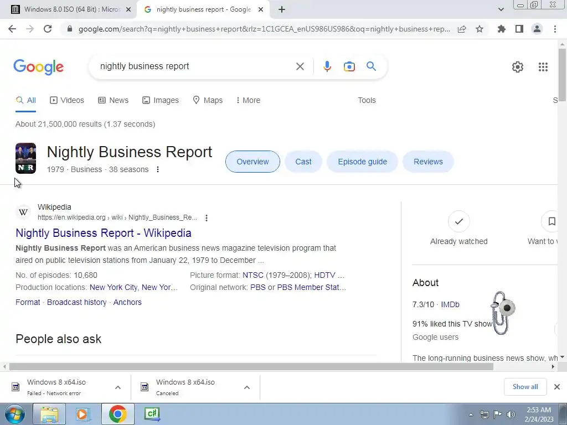The height and width of the screenshot is (425, 567).
Task: Select the Overview chip
Action: pos(252,162)
